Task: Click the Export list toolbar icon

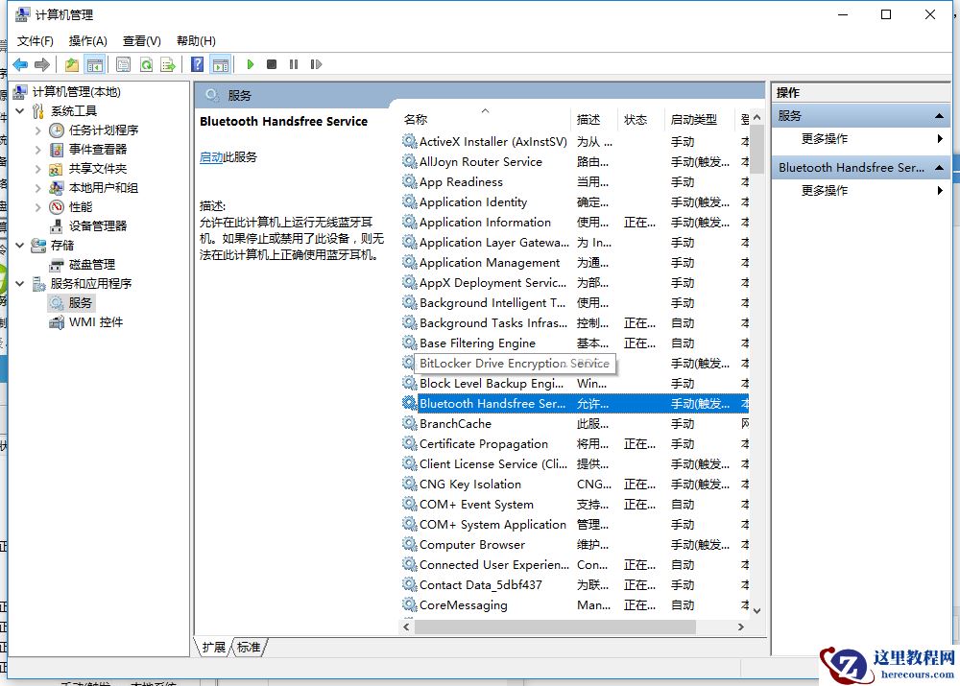Action: click(x=168, y=64)
